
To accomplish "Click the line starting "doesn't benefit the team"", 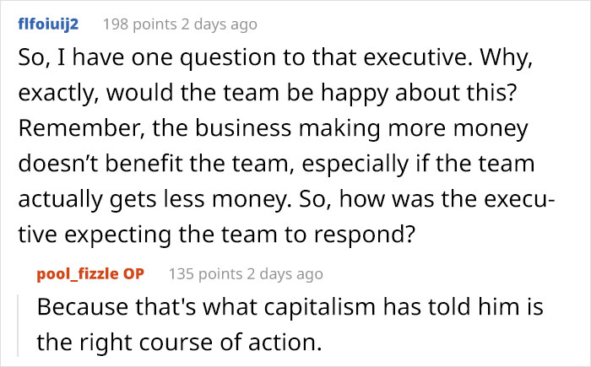I will [x=282, y=165].
